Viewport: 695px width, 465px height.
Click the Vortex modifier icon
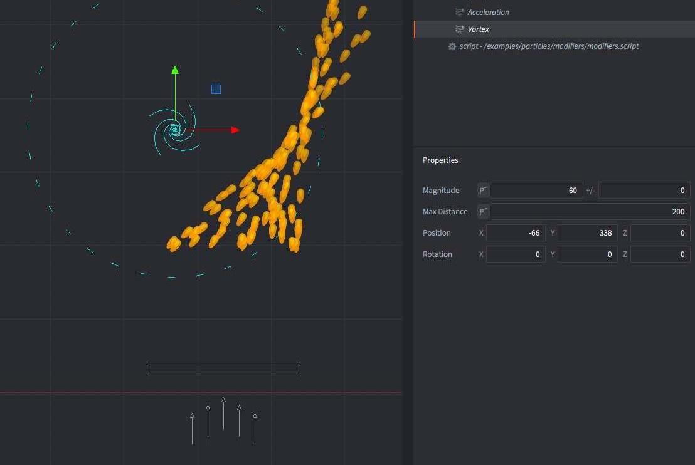point(460,29)
